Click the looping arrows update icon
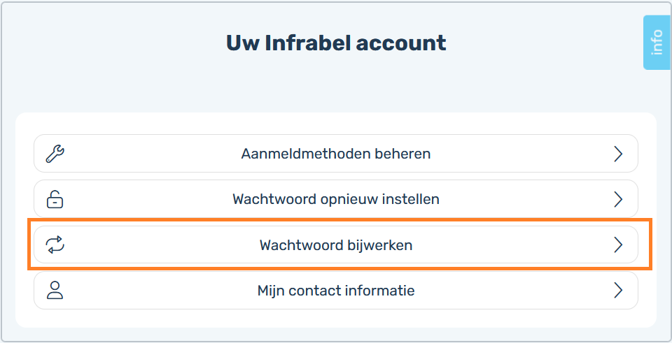This screenshot has height=343, width=672. (x=55, y=245)
